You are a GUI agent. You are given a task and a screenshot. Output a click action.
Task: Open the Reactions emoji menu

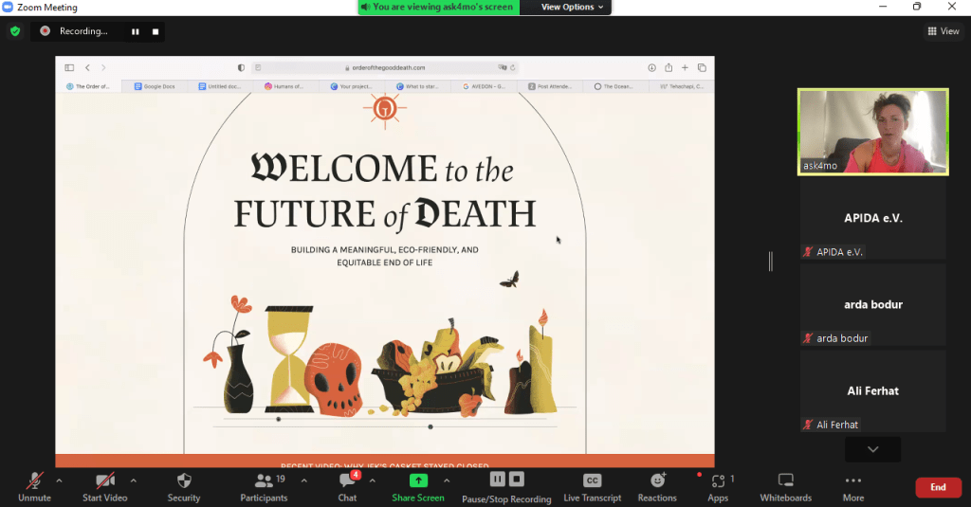tap(657, 481)
